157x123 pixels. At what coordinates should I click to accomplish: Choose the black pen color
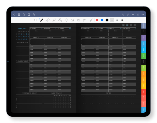pos(107,20)
